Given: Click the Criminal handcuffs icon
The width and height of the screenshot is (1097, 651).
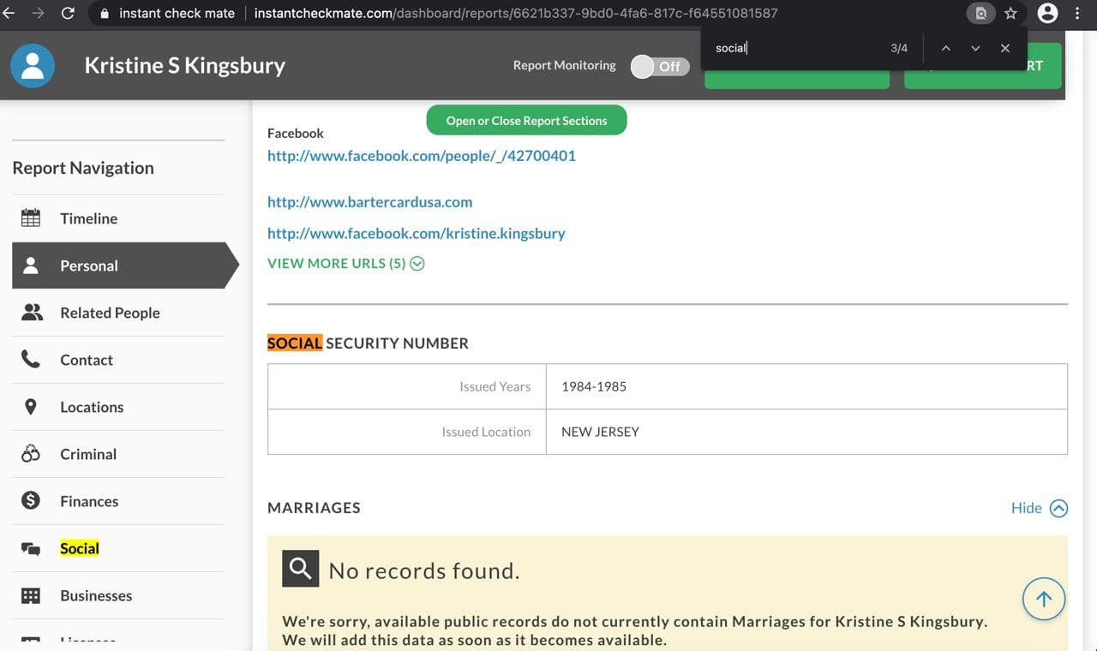Looking at the screenshot, I should (x=31, y=454).
